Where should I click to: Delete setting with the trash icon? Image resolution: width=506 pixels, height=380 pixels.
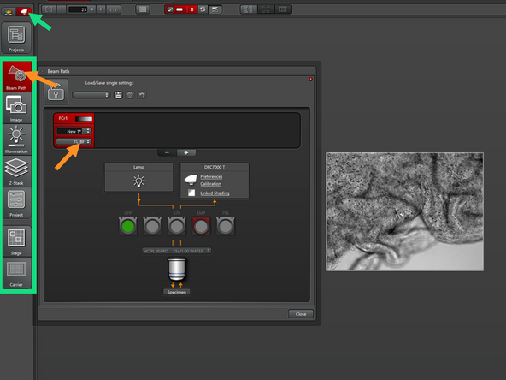pos(130,95)
